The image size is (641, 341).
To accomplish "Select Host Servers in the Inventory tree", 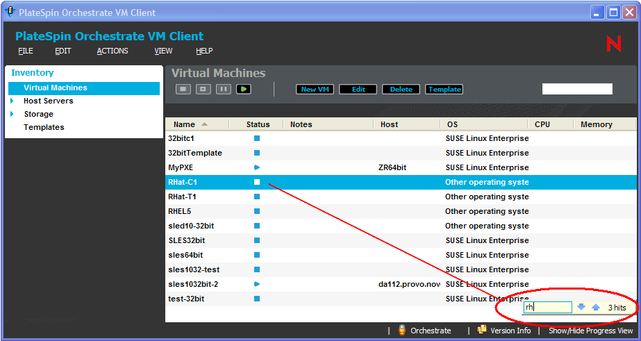I will pyautogui.click(x=48, y=101).
